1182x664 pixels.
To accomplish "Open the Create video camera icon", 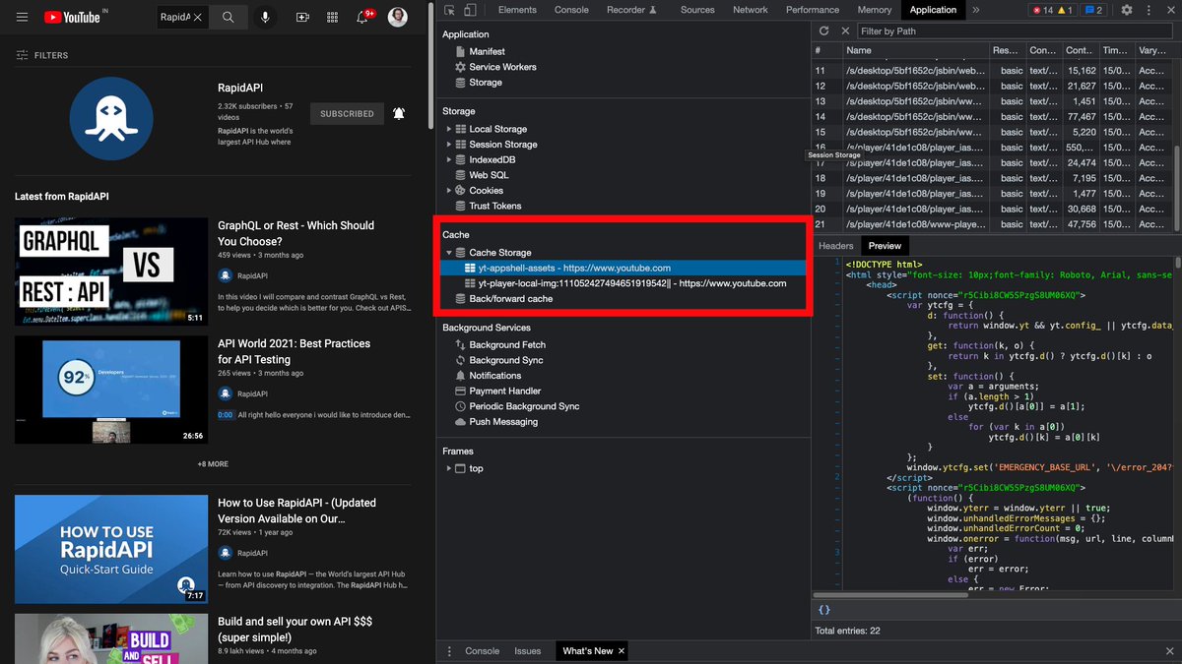I will 302,18.
